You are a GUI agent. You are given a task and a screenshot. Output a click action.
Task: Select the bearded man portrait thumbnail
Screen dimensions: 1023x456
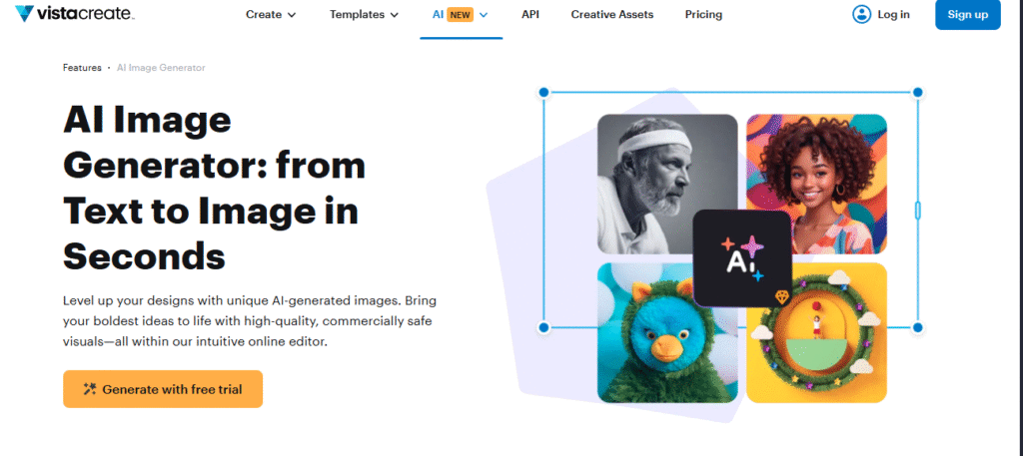(x=667, y=184)
